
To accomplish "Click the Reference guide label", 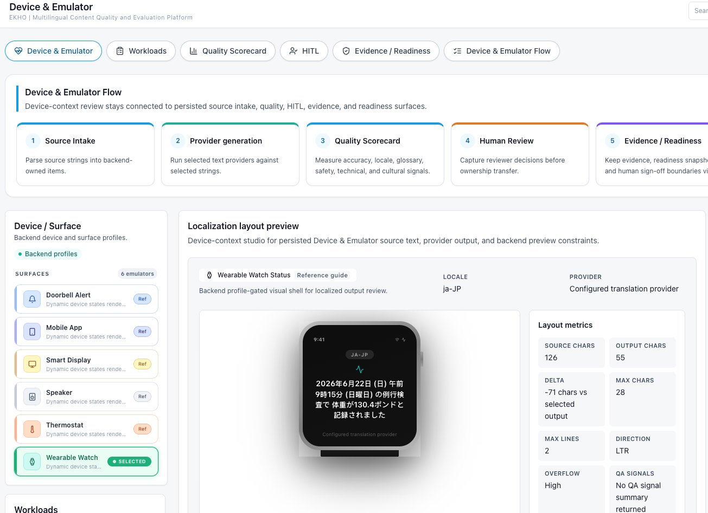I will coord(322,275).
